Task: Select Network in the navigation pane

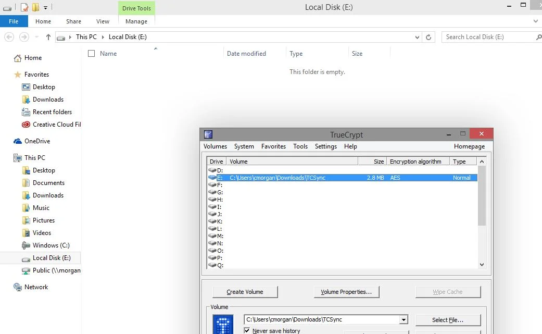Action: tap(36, 287)
